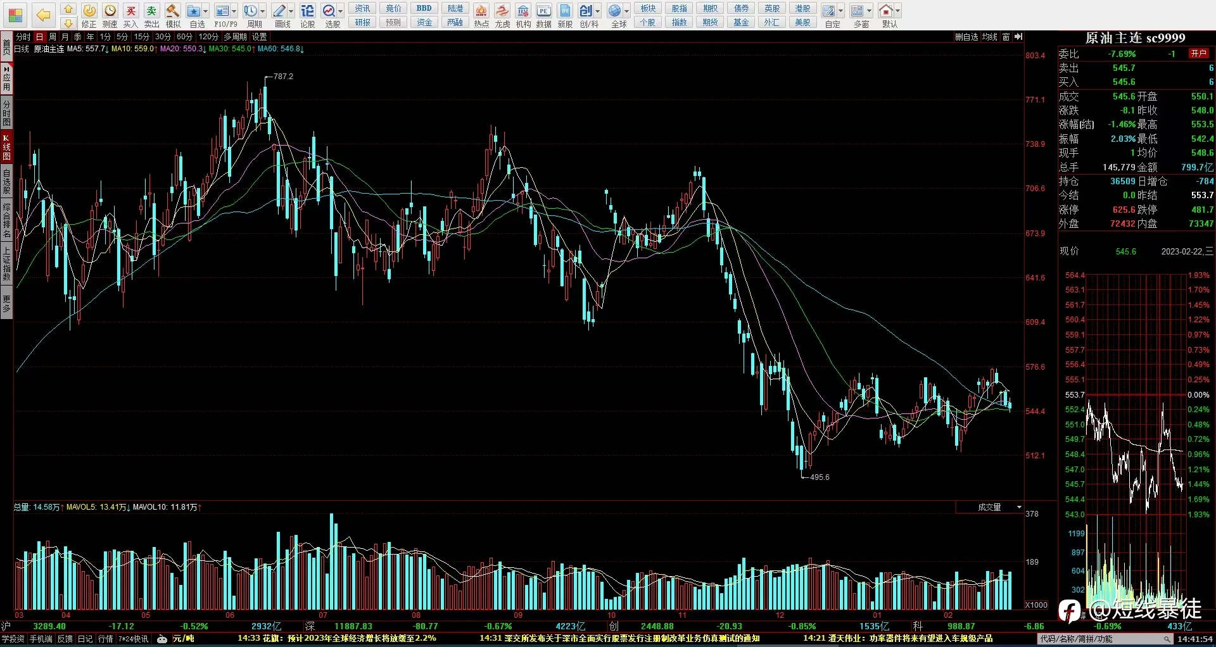This screenshot has height=647, width=1216.
Task: Click the 港股 Hong Kong stocks button
Action: 802,8
